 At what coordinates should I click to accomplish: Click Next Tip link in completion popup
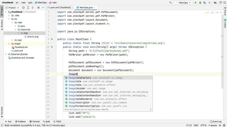[105, 110]
